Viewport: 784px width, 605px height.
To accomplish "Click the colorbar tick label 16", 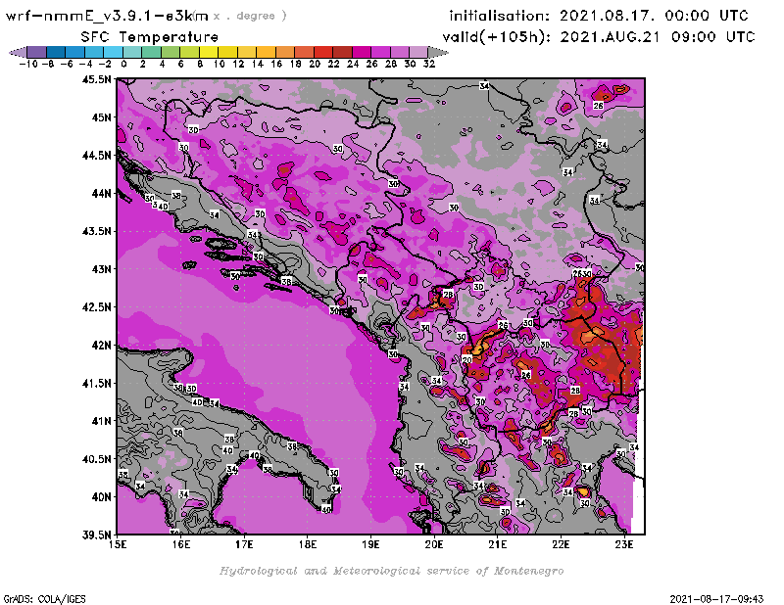I will (x=276, y=64).
